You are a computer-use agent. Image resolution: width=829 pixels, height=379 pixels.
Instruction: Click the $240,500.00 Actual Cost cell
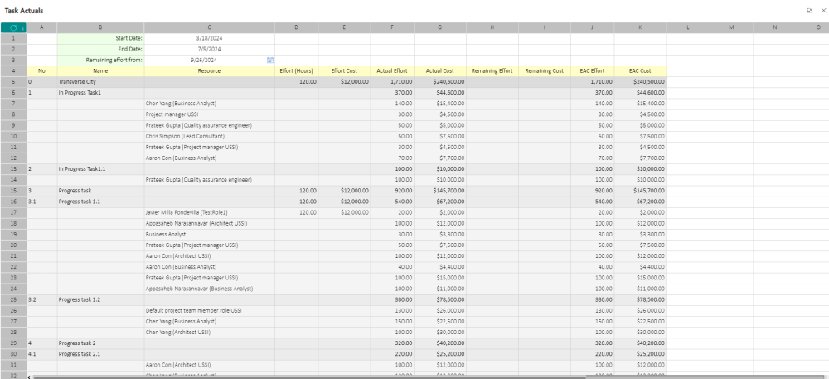click(440, 82)
